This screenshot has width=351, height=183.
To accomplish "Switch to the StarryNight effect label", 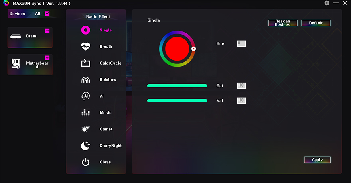I will 110,146.
